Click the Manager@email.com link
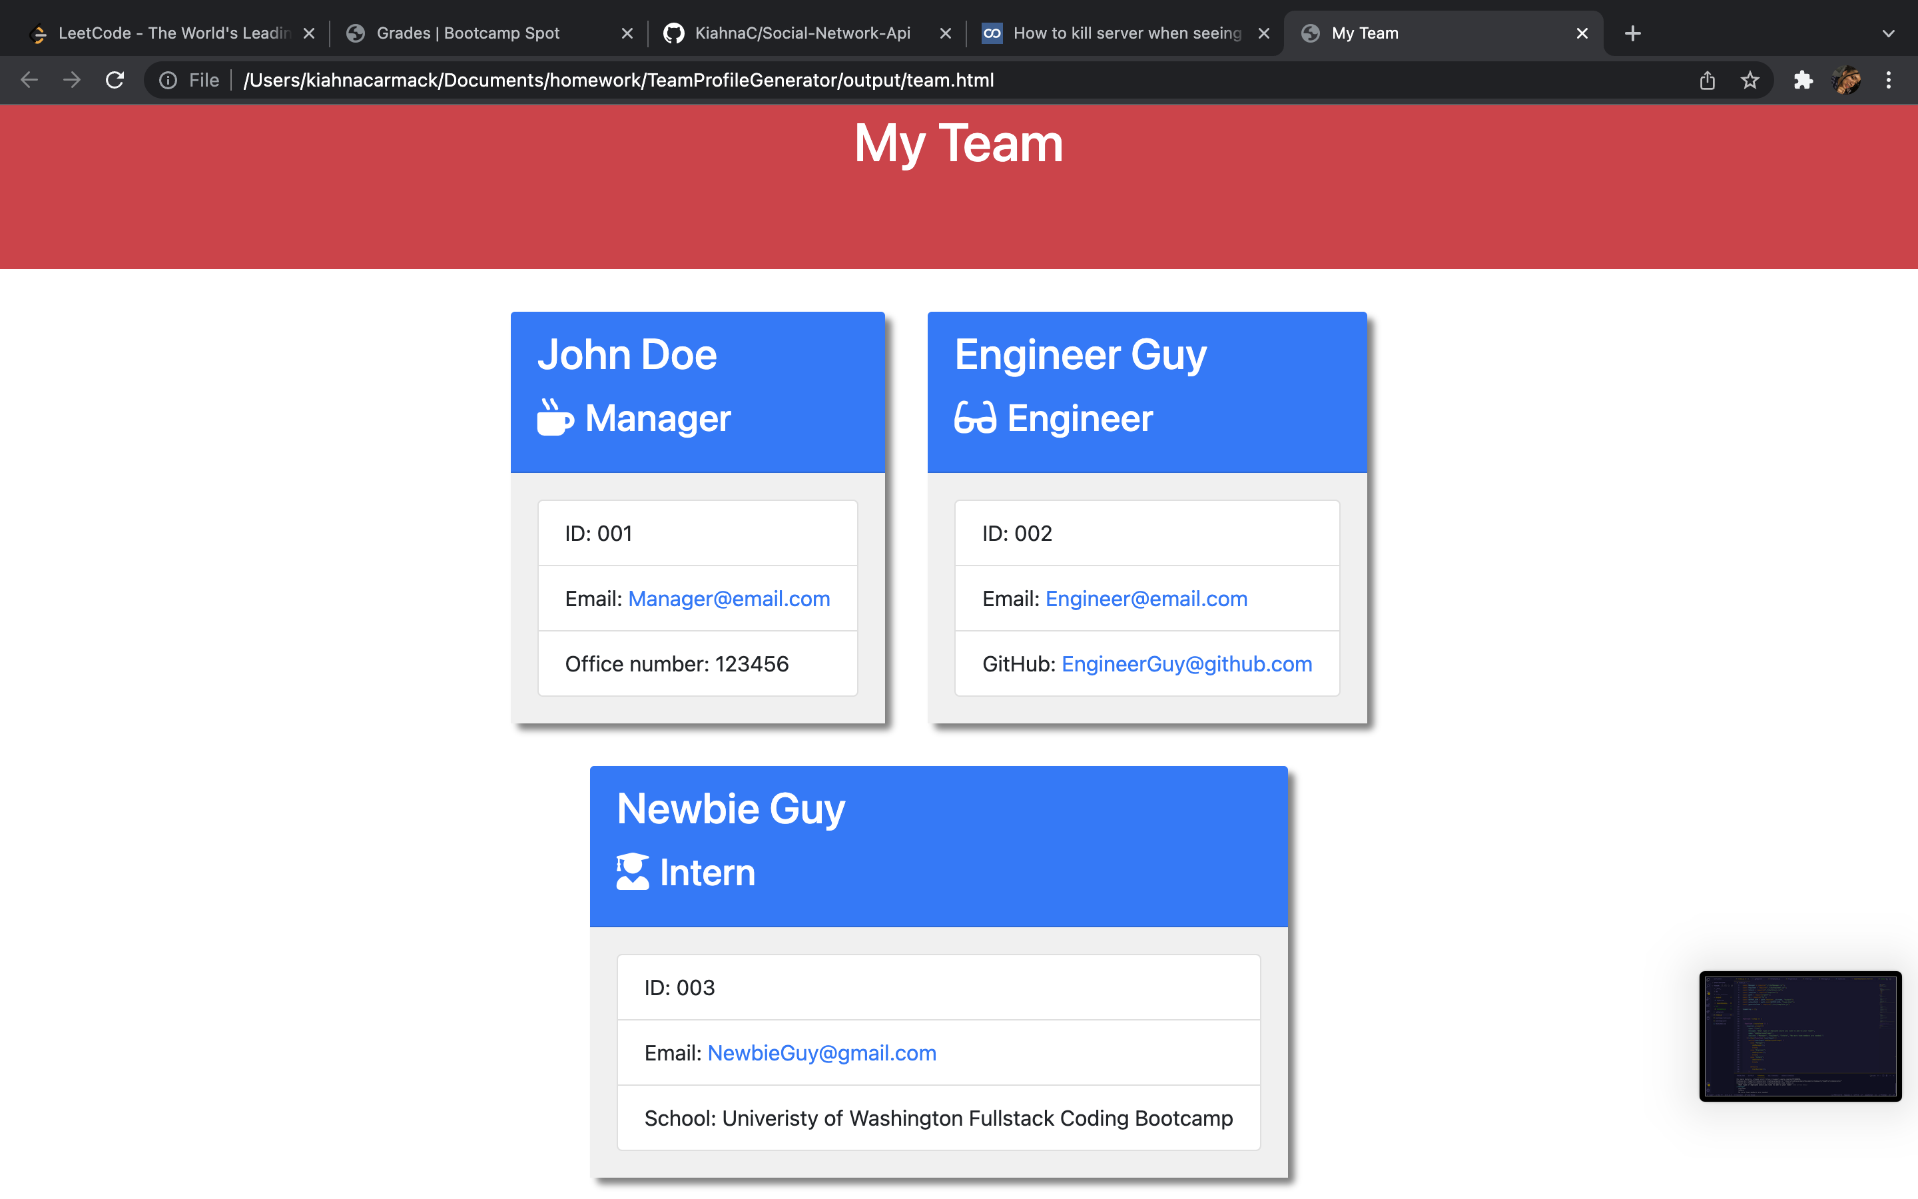 [729, 599]
